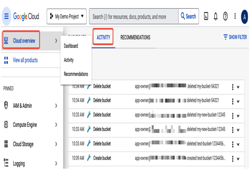Open the notifications bell
The width and height of the screenshot is (250, 170).
click(x=215, y=16)
